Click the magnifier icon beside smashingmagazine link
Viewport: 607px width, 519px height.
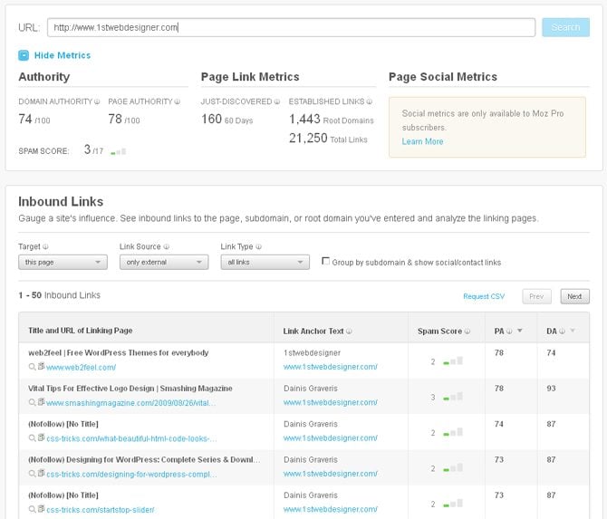[x=32, y=403]
